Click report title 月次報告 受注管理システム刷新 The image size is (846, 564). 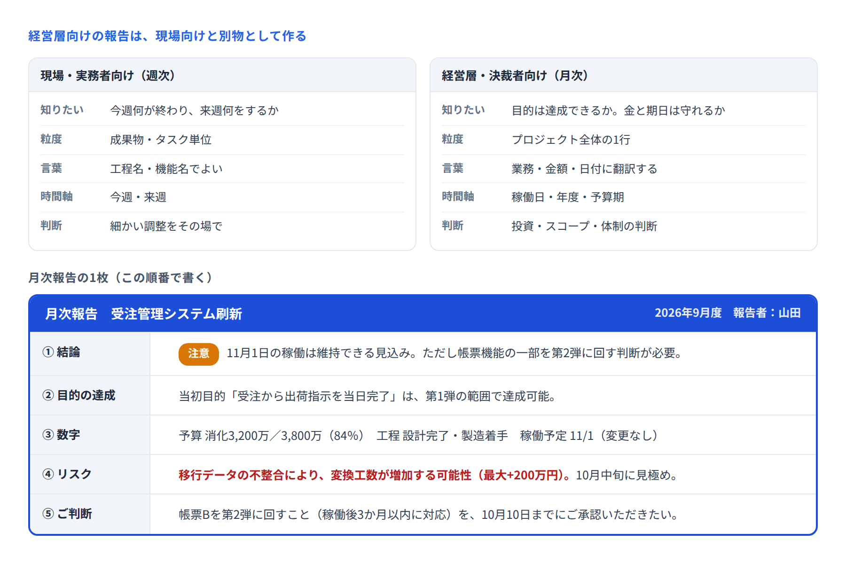click(143, 313)
